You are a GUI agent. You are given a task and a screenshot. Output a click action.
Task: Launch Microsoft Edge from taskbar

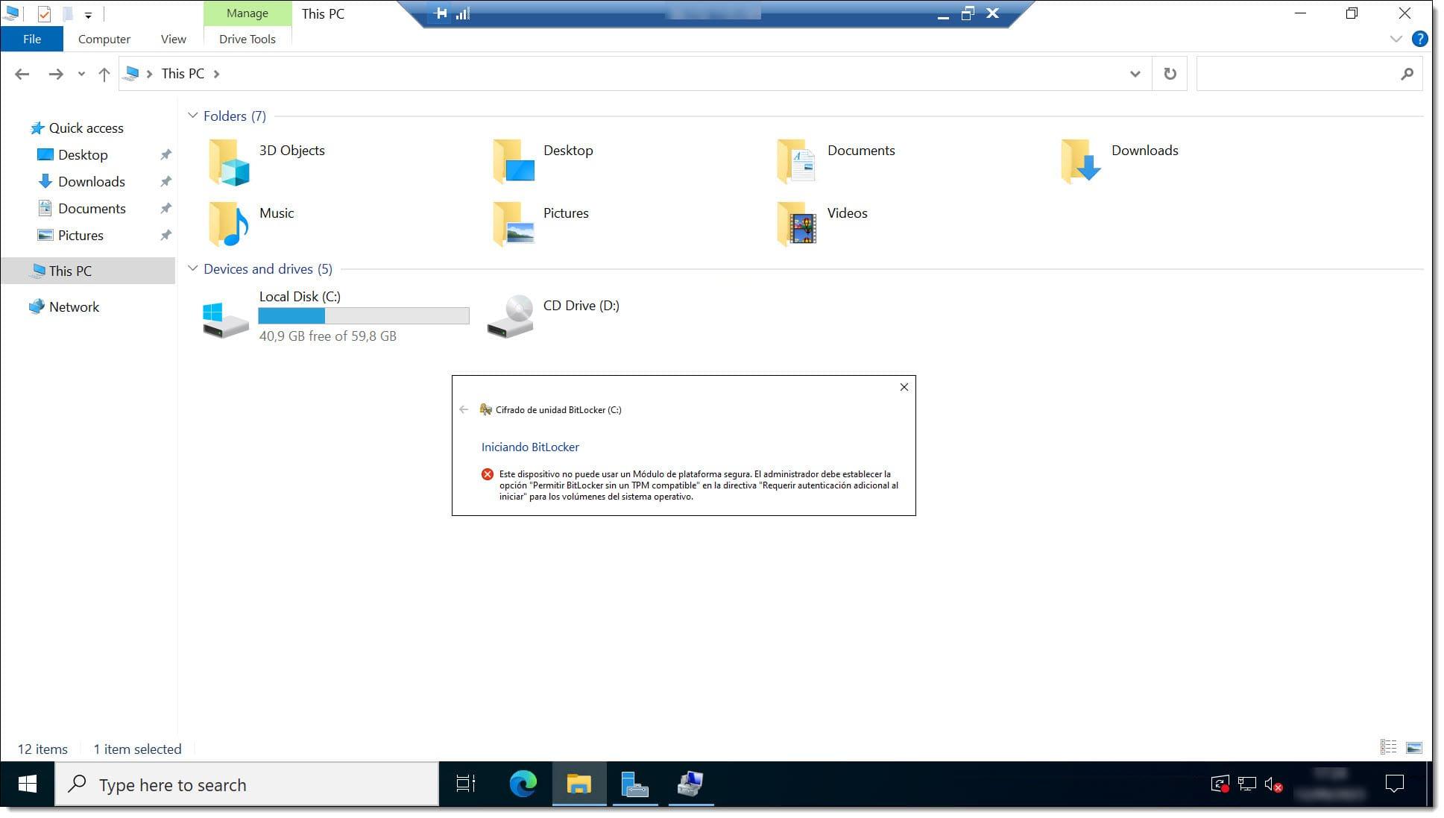pyautogui.click(x=523, y=784)
